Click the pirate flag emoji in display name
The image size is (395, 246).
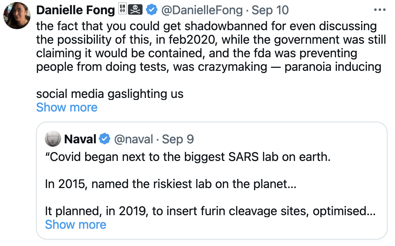135,11
